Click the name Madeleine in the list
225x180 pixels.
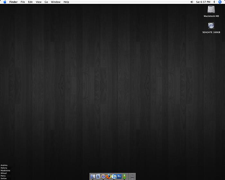(x=5, y=170)
